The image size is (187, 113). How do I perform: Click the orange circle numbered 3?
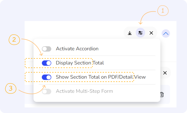pyautogui.click(x=11, y=88)
